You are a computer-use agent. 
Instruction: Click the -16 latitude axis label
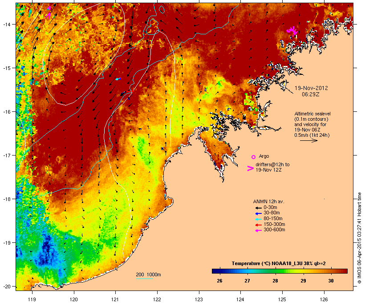[6, 112]
